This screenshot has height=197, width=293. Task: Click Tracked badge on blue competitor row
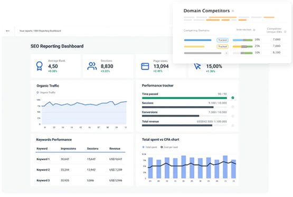pos(222,40)
